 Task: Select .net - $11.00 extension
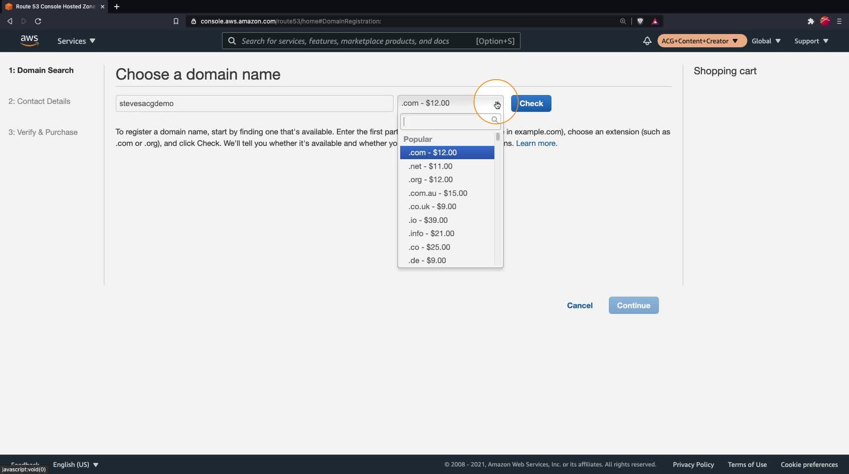pyautogui.click(x=447, y=166)
